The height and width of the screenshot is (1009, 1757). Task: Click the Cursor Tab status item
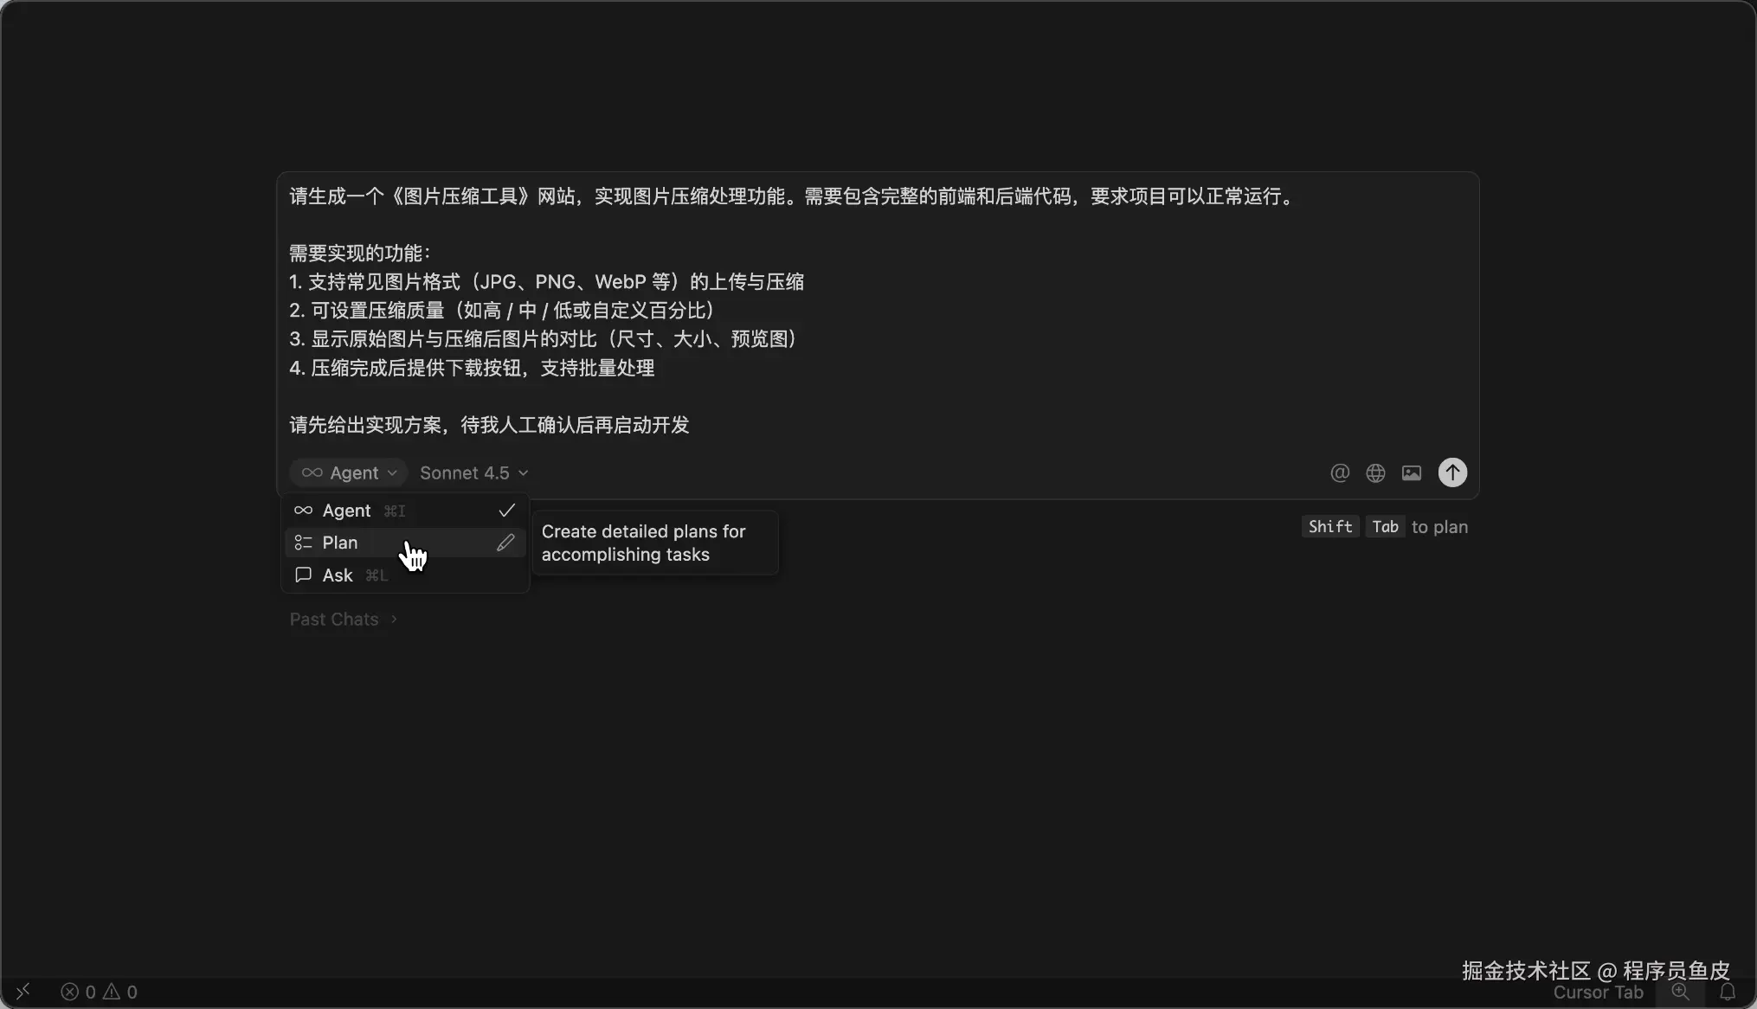tap(1598, 993)
